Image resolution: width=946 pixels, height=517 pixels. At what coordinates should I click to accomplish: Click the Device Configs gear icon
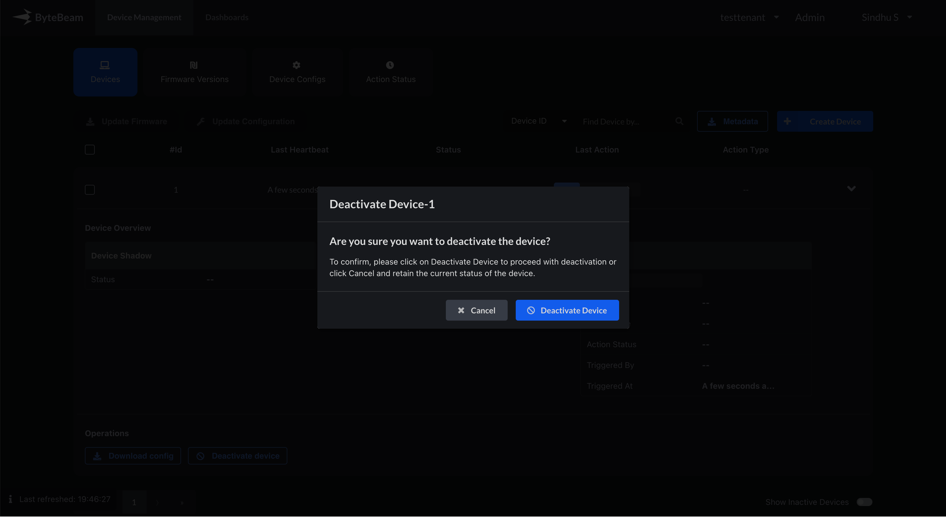(296, 65)
